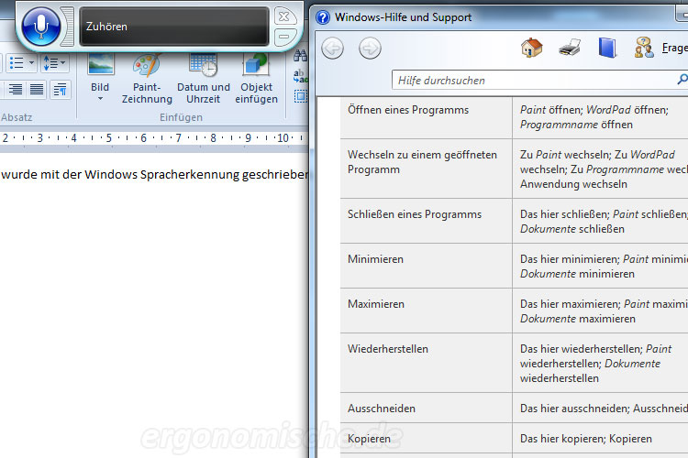Insert Datum und Uhrzeit
688x458 pixels.
pyautogui.click(x=203, y=79)
